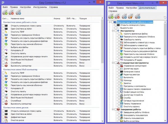Click the Easy Context Menu v1.2 title bar app icon

click(3, 3)
